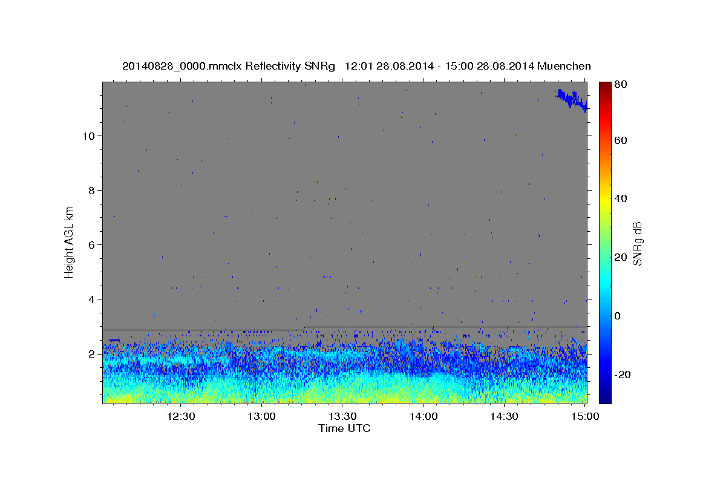Click the 'SNRg dB' colorbar label
726x484 pixels.
click(x=636, y=243)
